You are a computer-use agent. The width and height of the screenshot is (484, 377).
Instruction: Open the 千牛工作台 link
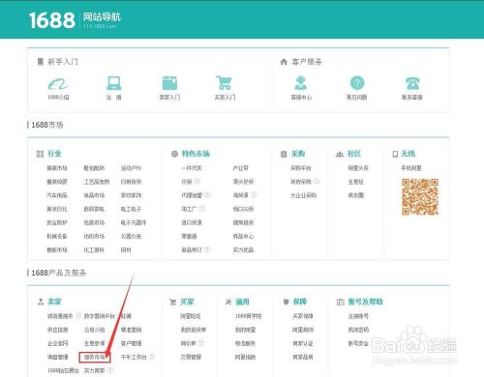pos(134,357)
